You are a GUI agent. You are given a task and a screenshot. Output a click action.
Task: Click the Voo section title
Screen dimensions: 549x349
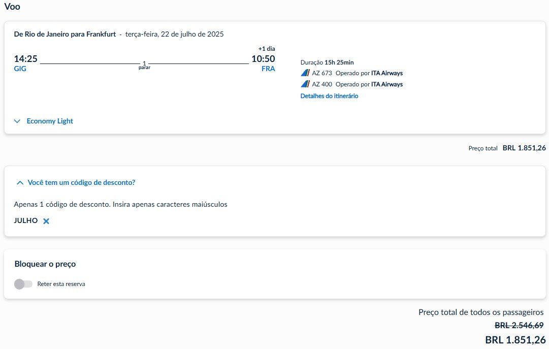click(13, 7)
